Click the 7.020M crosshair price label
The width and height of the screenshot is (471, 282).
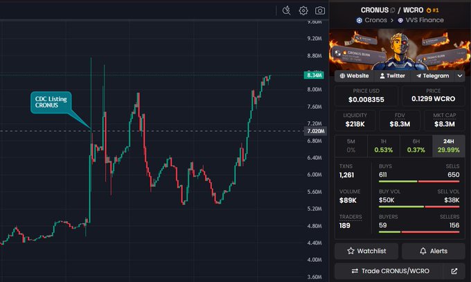316,131
